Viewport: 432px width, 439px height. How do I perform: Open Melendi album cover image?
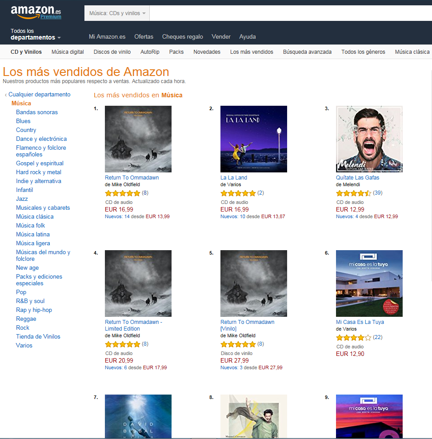[369, 139]
